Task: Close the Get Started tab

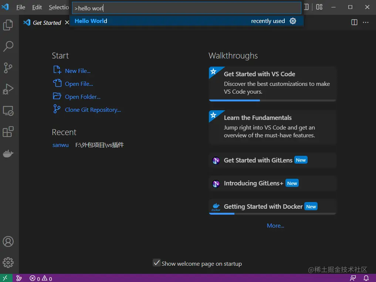Action: point(67,23)
